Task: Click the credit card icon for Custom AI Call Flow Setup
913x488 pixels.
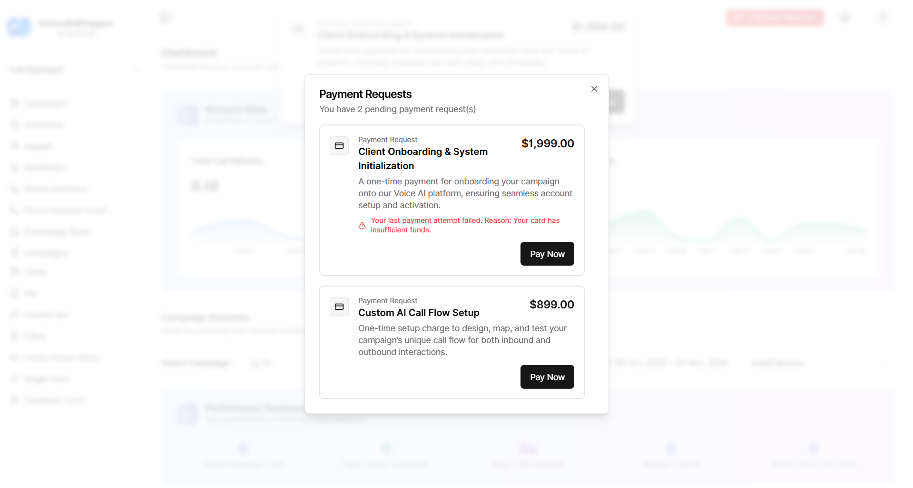Action: pos(339,307)
